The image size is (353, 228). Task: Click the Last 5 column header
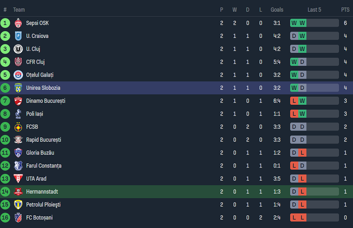[x=314, y=9]
